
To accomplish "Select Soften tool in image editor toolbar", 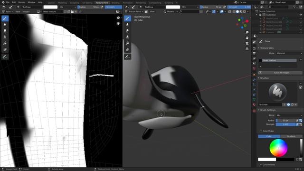I will pyautogui.click(x=5, y=25).
